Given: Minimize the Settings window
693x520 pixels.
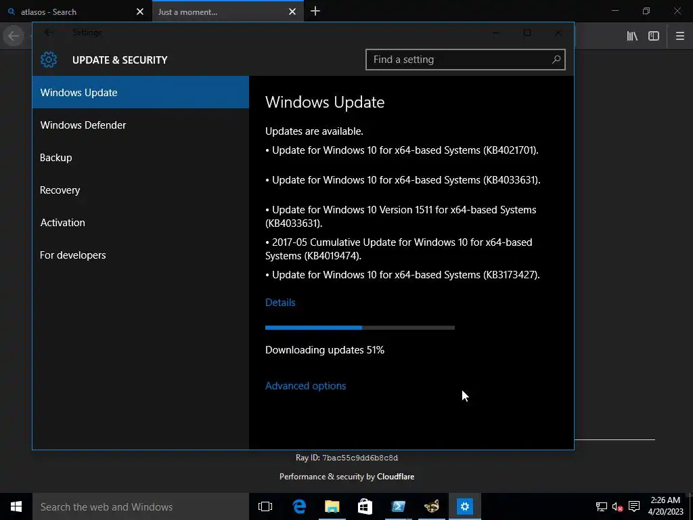Looking at the screenshot, I should (496, 32).
